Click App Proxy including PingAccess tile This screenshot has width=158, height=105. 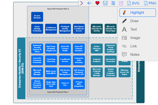click(x=51, y=49)
